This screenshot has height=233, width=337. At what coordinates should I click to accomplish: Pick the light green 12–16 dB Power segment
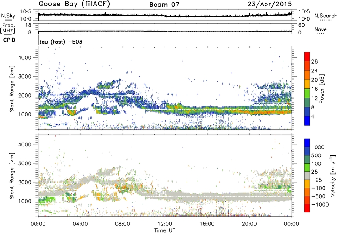(x=307, y=93)
